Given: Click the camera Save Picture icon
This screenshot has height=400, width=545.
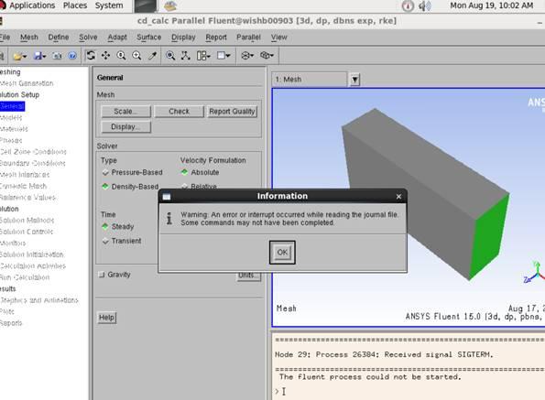Looking at the screenshot, I should [57, 56].
